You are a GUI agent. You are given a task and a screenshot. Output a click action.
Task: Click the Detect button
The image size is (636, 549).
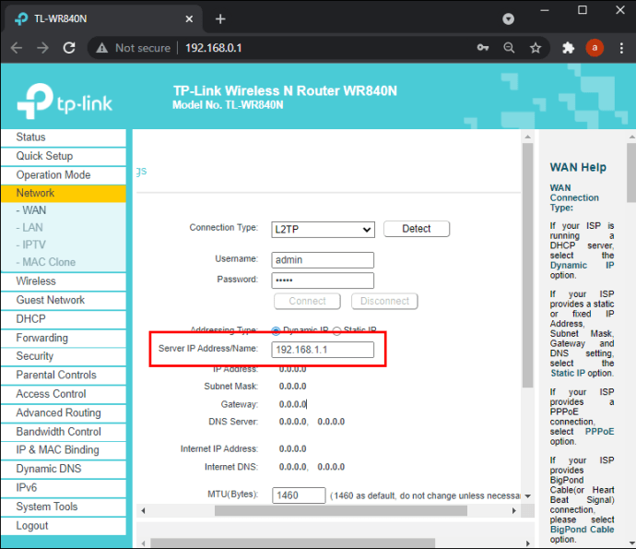pos(417,229)
